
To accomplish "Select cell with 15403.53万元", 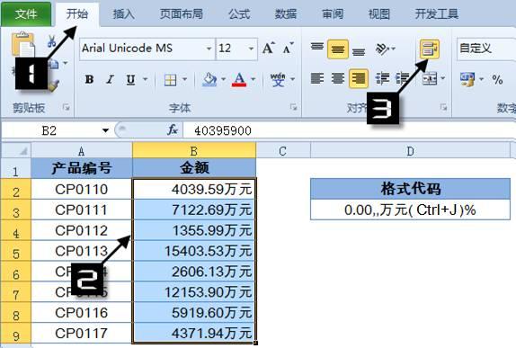I will [194, 251].
